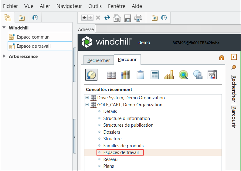Image resolution: width=241 pixels, height=171 pixels.
Task: Open the Structure link under GOLF_CART
Action: (112, 139)
